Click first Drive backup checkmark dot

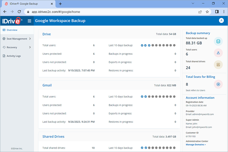tap(142, 45)
